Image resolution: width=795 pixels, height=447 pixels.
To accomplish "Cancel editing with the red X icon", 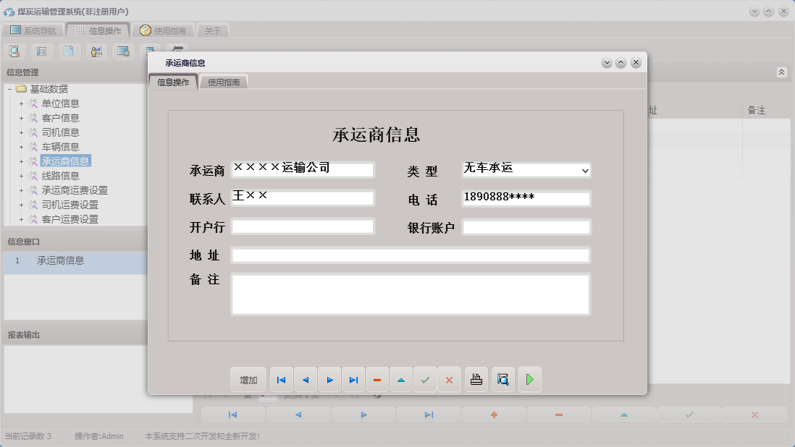I will pyautogui.click(x=449, y=379).
